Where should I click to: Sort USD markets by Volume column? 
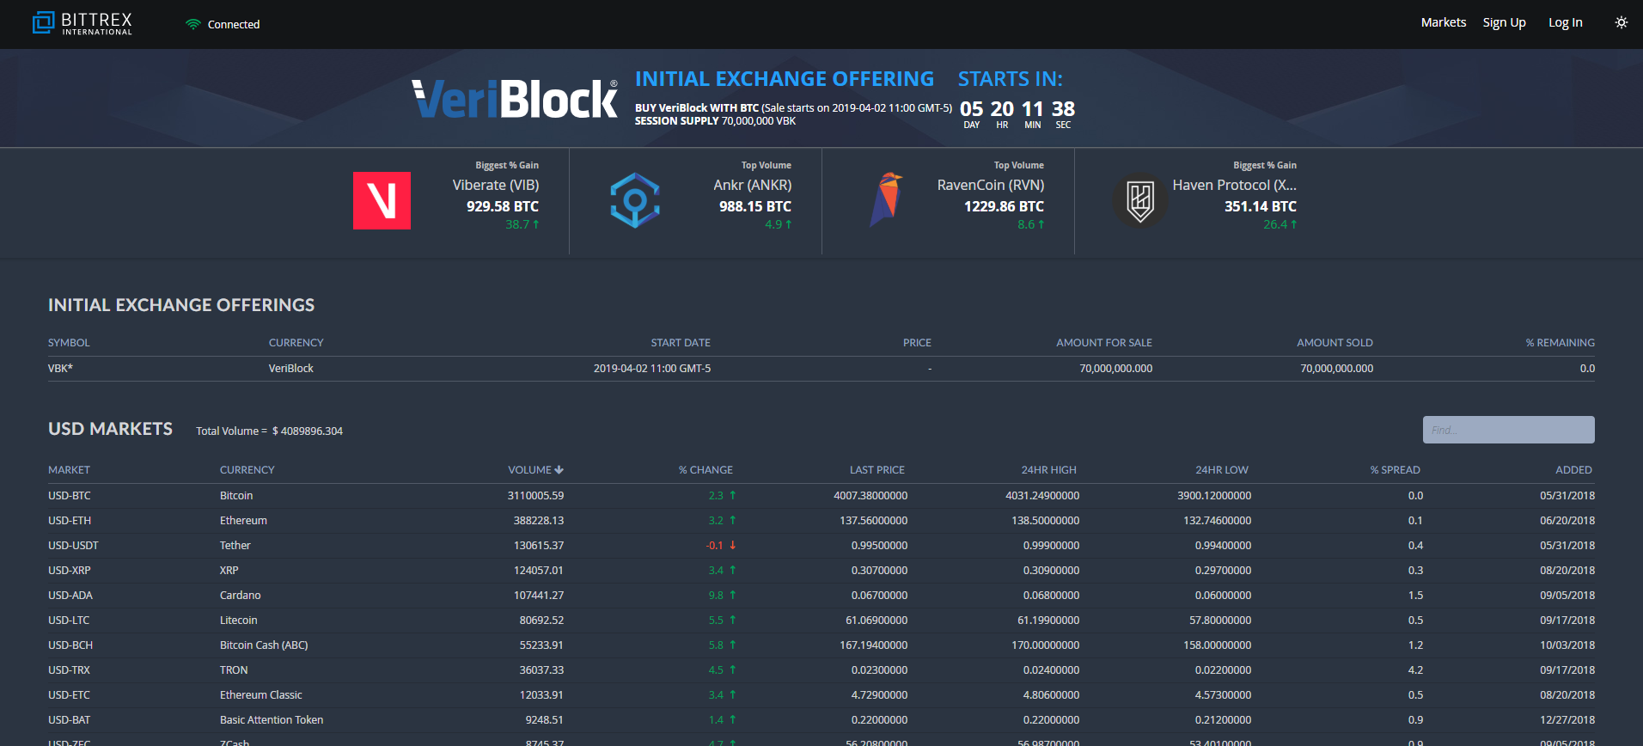(x=529, y=470)
